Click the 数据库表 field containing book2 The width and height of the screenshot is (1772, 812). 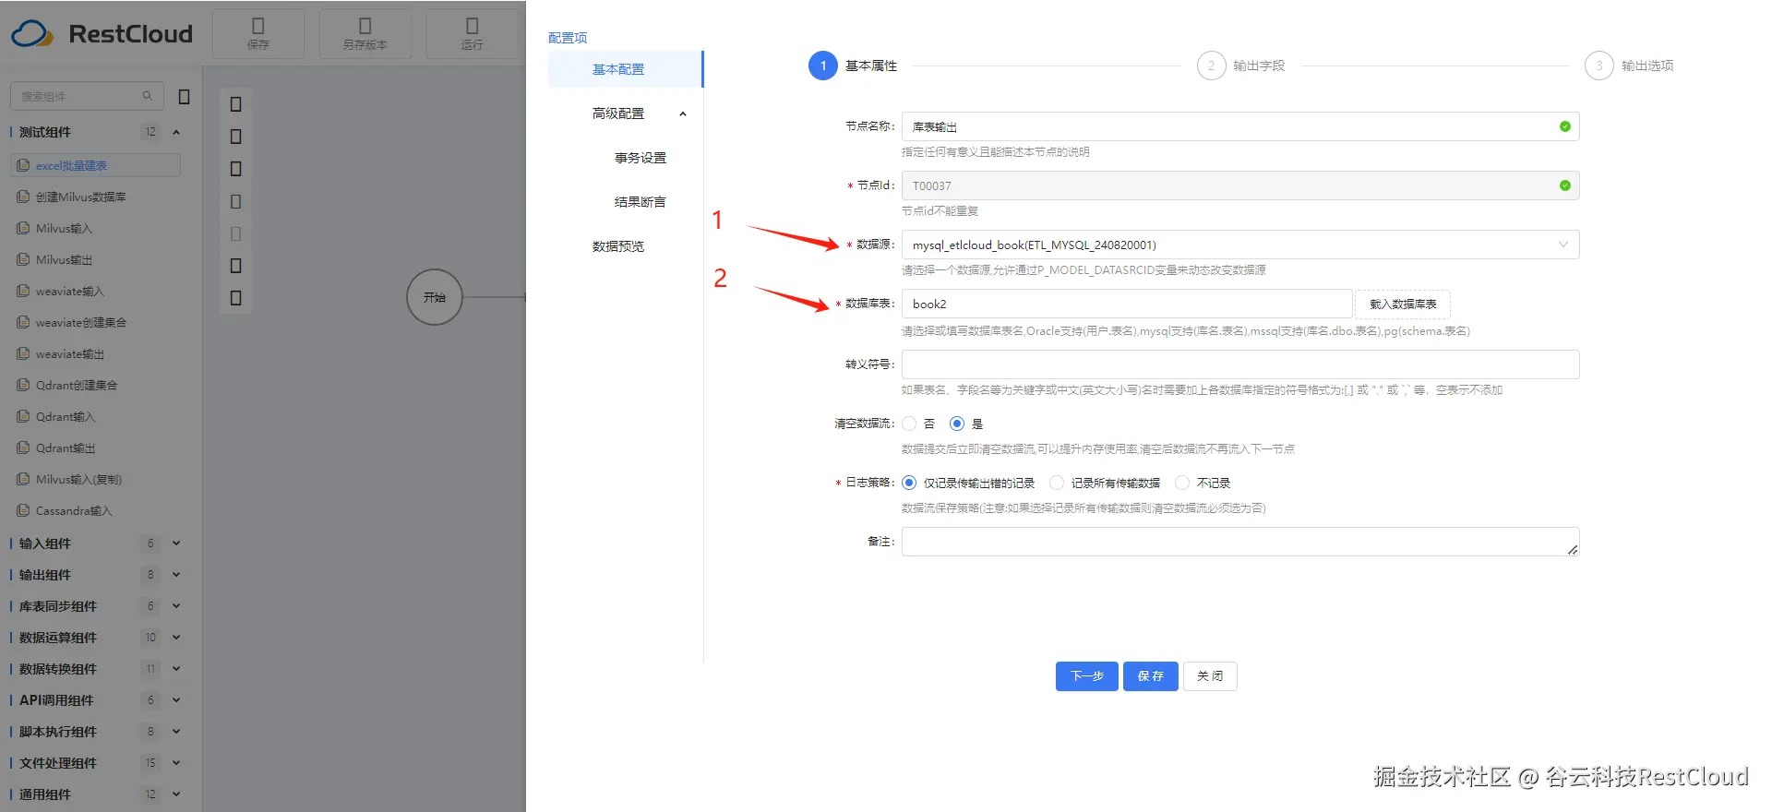click(1127, 304)
